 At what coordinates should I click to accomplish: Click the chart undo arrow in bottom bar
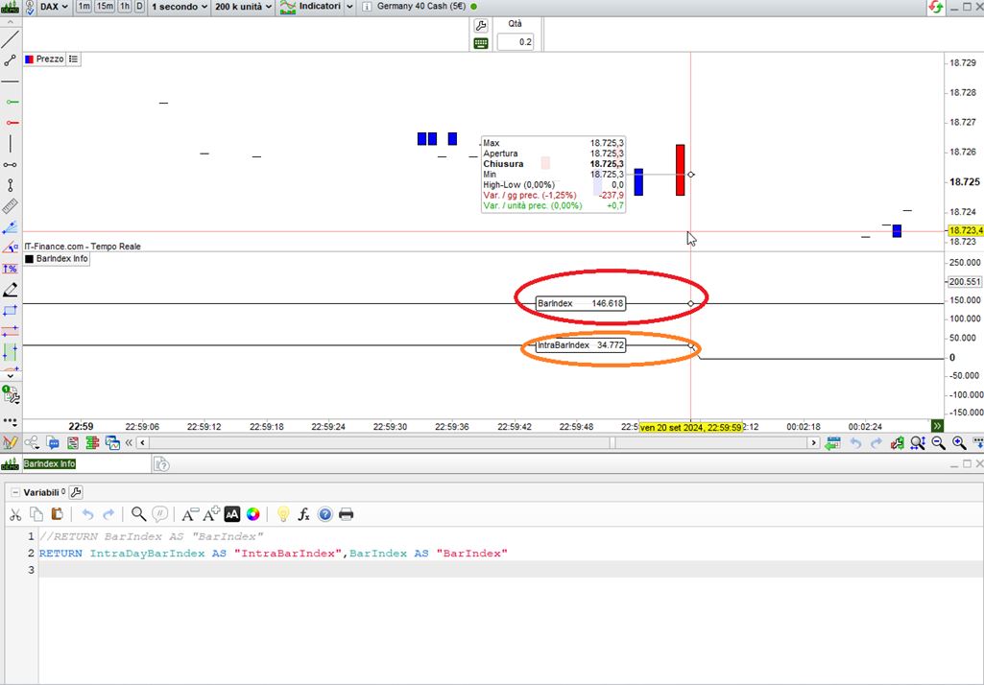click(854, 443)
